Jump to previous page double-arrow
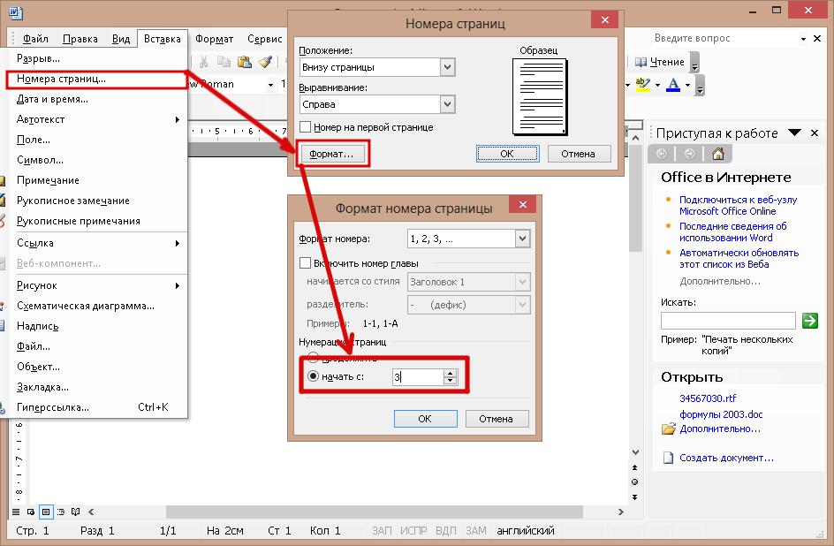This screenshot has height=546, width=834. 634,467
